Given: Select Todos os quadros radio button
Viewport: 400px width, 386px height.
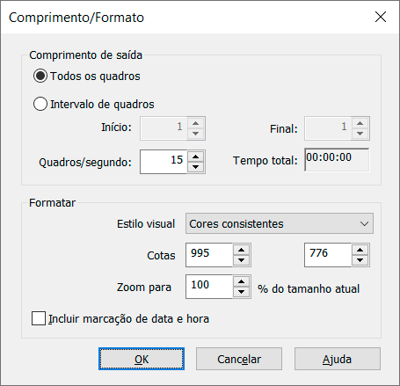Looking at the screenshot, I should pyautogui.click(x=40, y=76).
